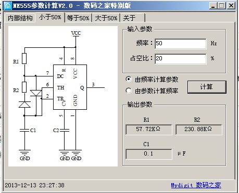The width and height of the screenshot is (239, 193).
Task: Click the 555 chip in the schematic
Action: point(70,87)
